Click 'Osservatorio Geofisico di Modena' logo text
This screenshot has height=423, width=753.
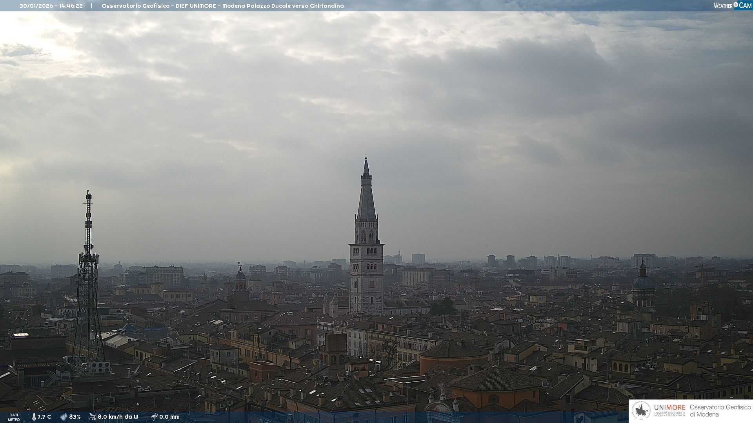pos(720,411)
